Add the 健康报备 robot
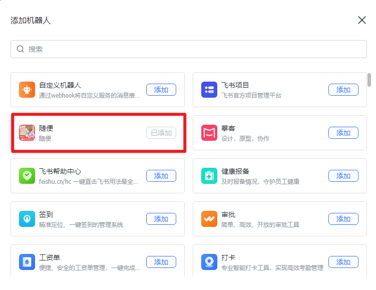The width and height of the screenshot is (376, 290). coord(343,176)
